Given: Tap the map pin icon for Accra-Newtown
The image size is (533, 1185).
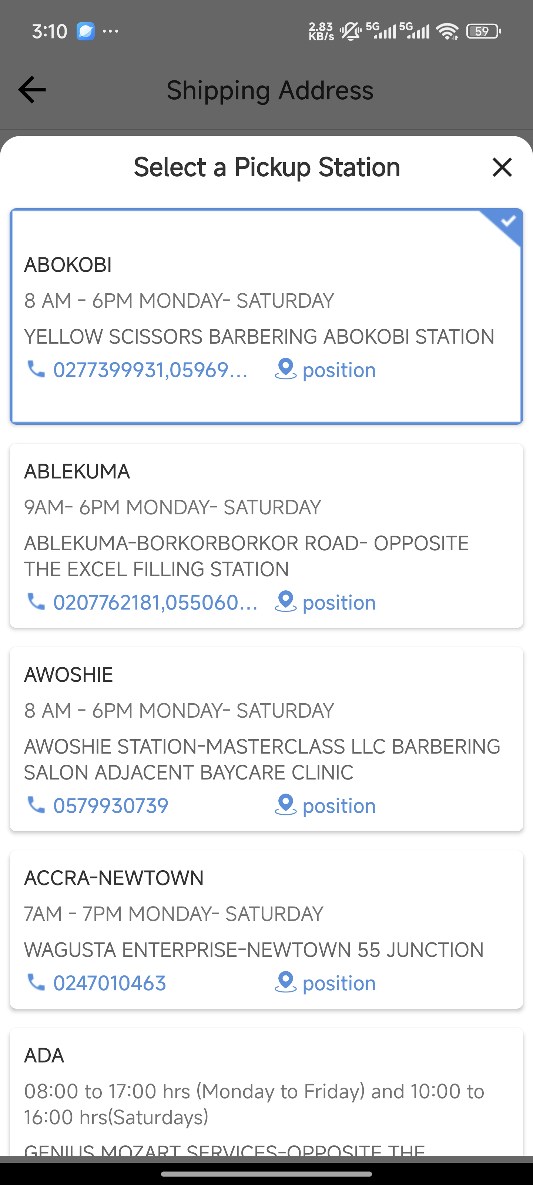Looking at the screenshot, I should click(x=285, y=982).
